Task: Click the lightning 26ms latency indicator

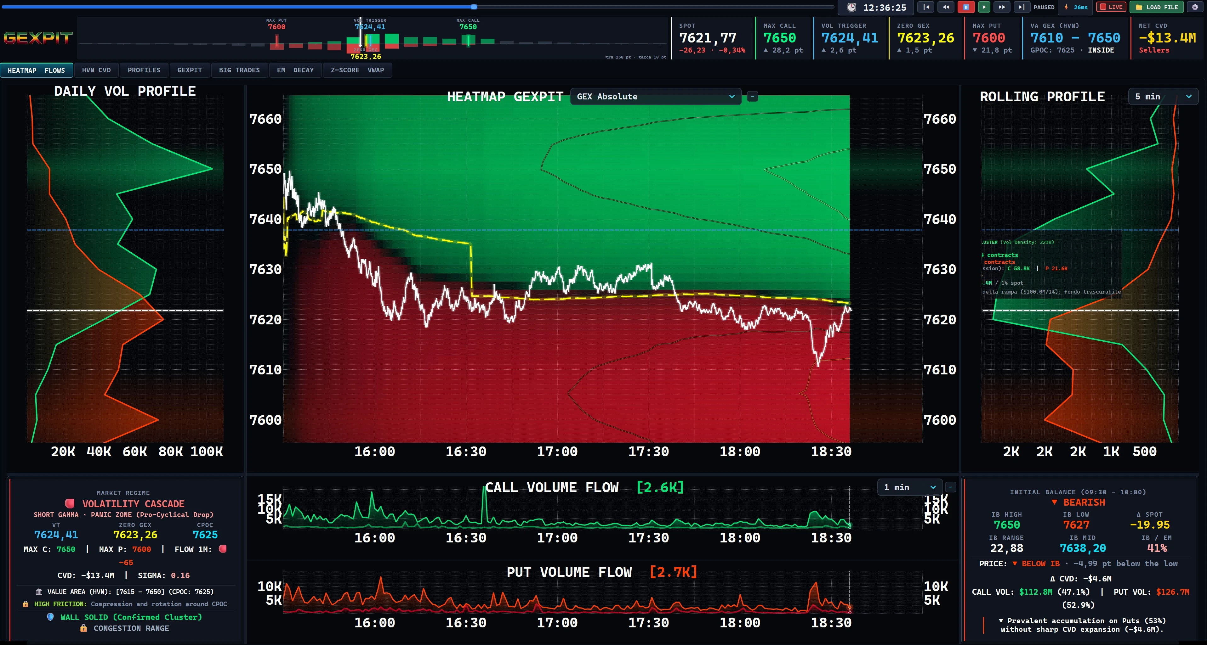Action: pyautogui.click(x=1075, y=7)
